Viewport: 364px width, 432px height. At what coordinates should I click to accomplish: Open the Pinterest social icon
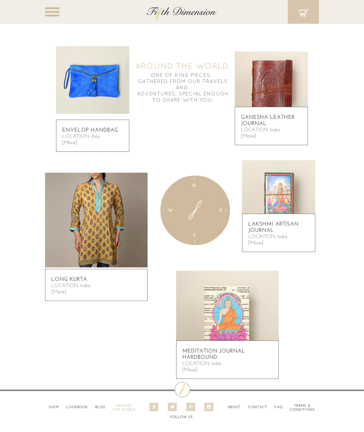click(190, 407)
